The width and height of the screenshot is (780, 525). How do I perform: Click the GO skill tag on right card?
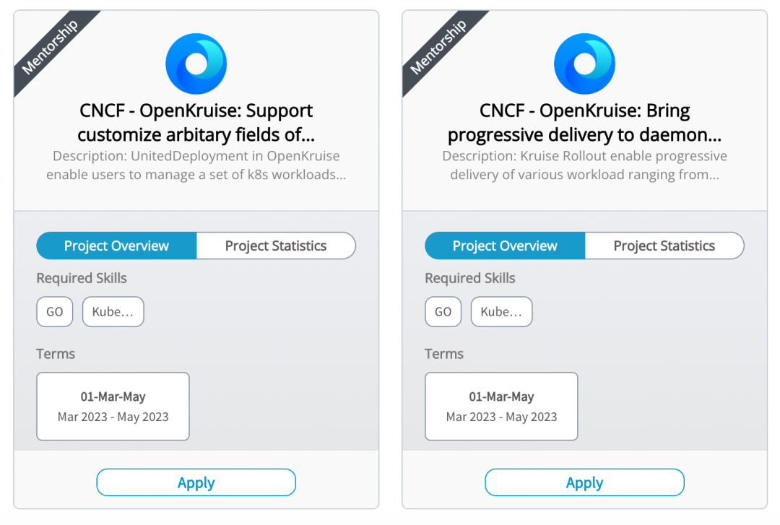443,311
